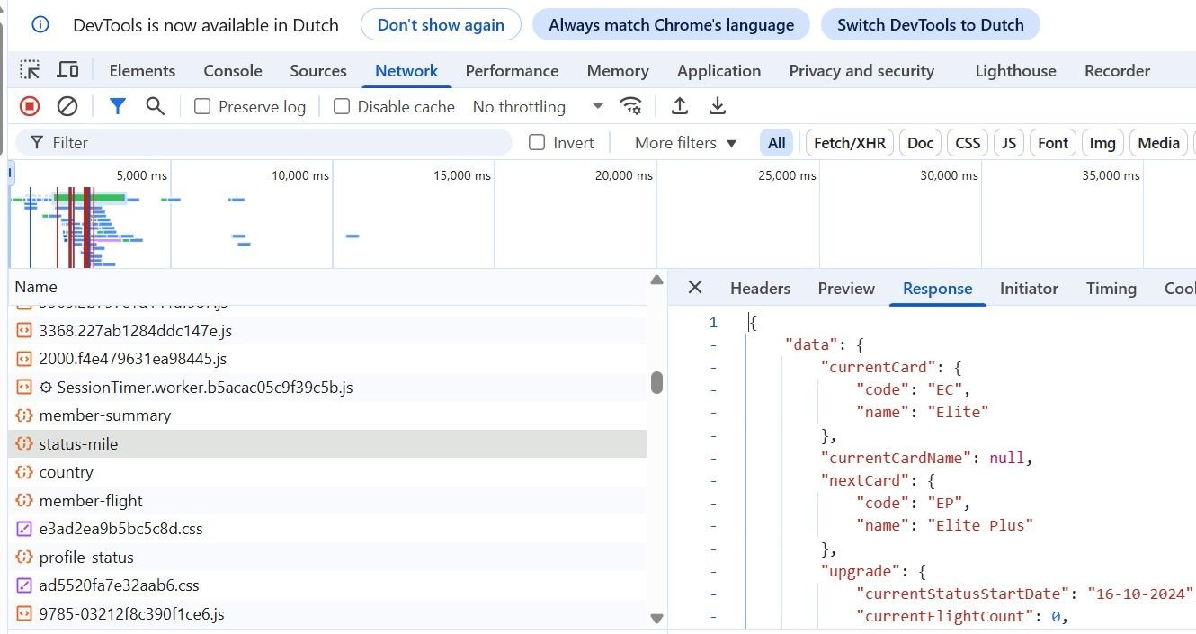Open the No throttling dropdown
Viewport: 1196px width, 634px height.
tap(537, 107)
